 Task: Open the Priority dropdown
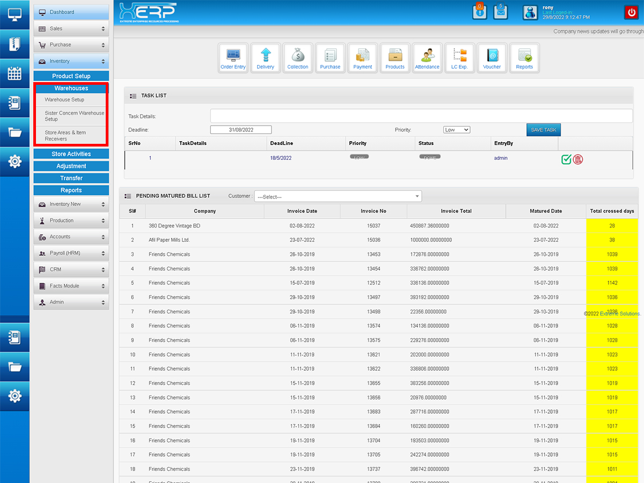click(456, 130)
